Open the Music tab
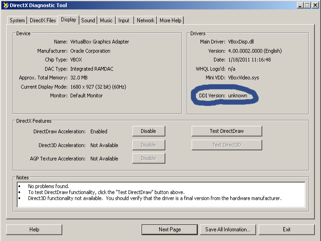321x241 pixels. tap(106, 21)
